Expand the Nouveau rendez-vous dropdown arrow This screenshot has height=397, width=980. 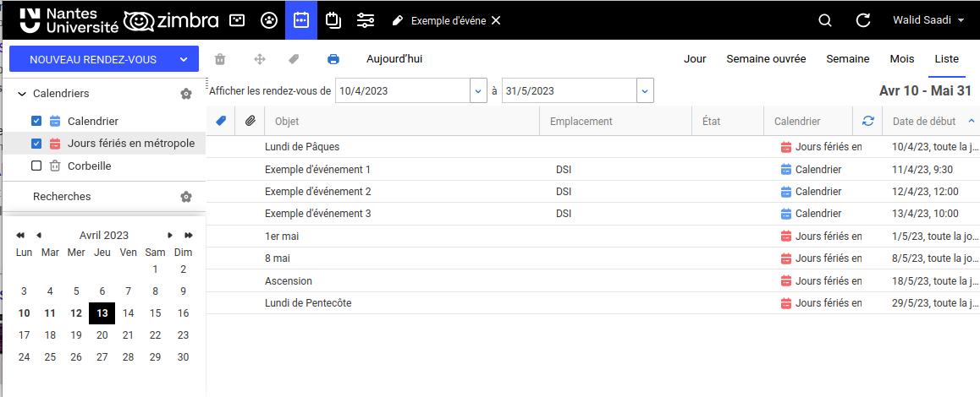tap(184, 60)
